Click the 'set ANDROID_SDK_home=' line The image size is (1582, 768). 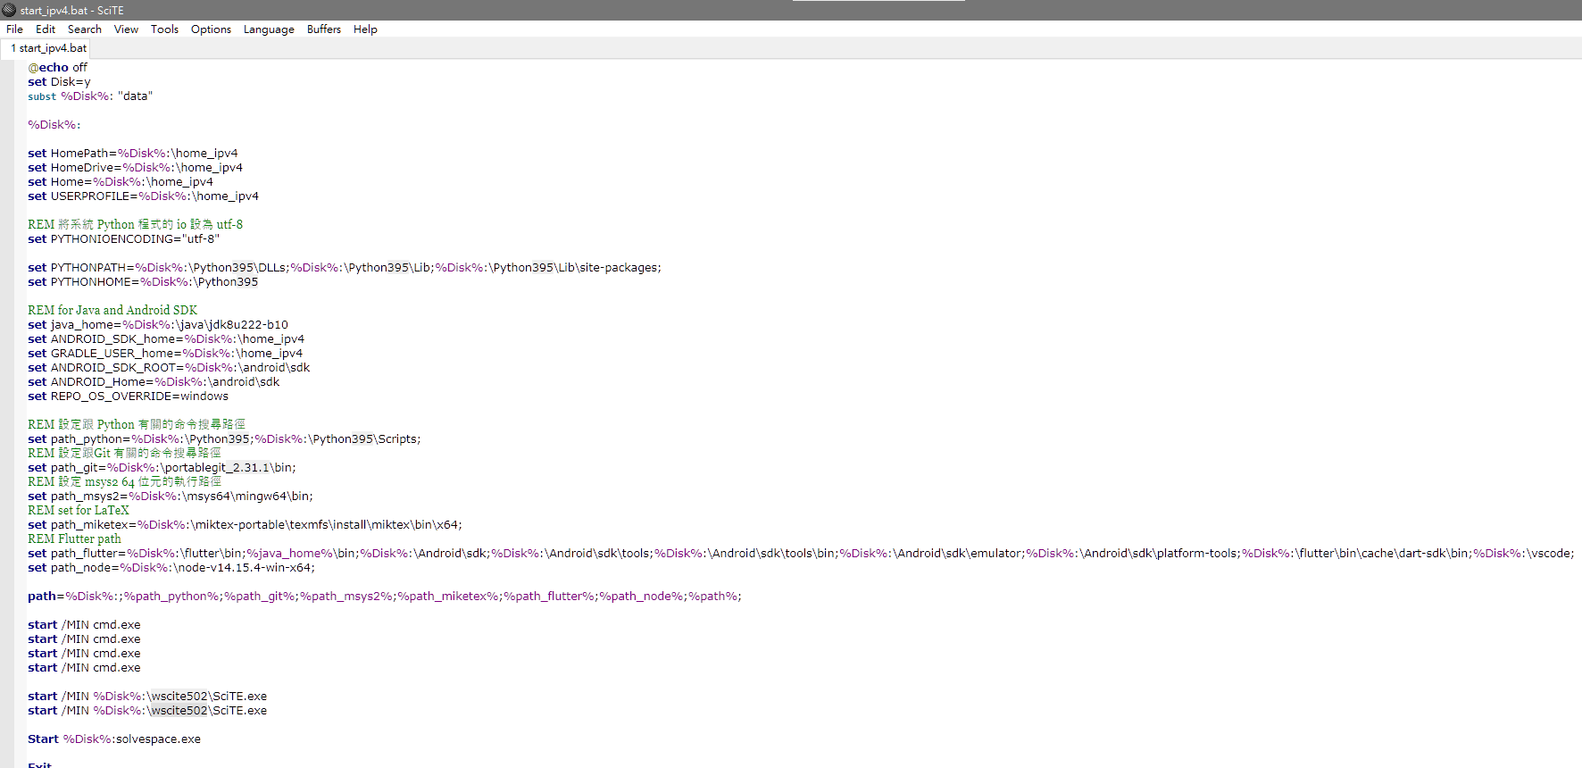166,339
